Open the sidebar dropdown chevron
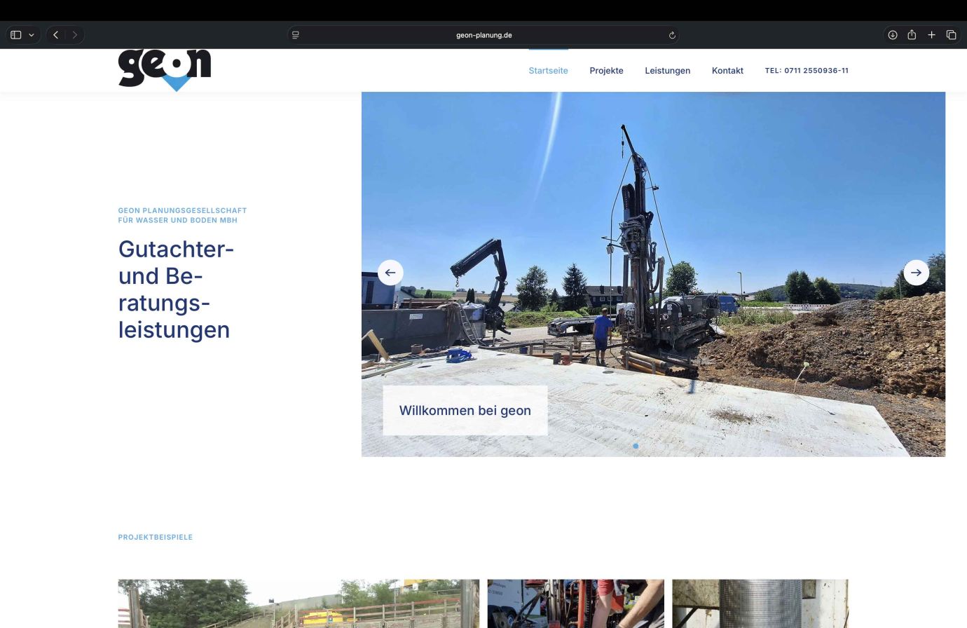This screenshot has width=967, height=628. tap(32, 35)
